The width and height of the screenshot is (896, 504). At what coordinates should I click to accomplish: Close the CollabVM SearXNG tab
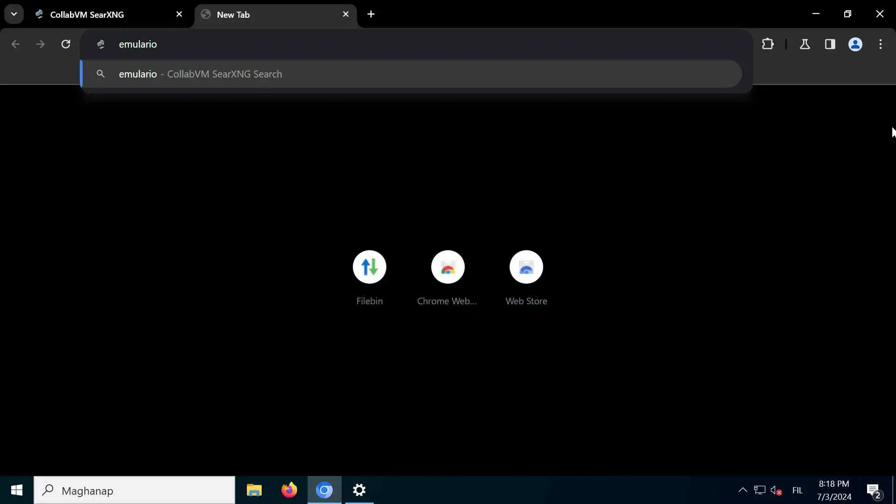[x=179, y=14]
